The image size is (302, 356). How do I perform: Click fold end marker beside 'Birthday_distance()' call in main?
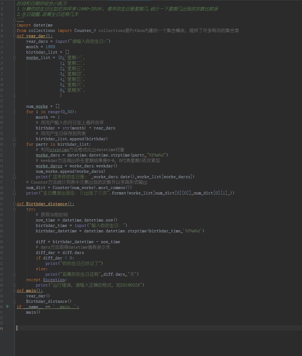pos(14,302)
